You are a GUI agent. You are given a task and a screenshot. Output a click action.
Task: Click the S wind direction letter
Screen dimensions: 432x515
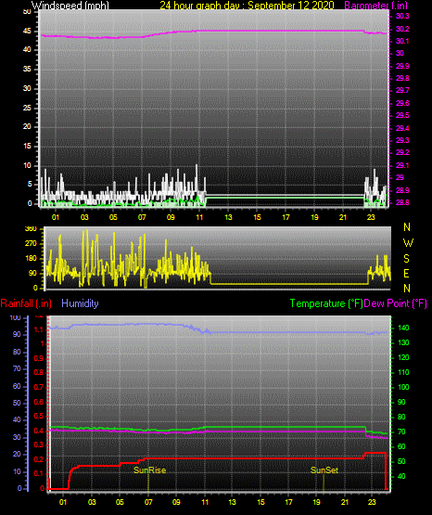click(x=406, y=259)
